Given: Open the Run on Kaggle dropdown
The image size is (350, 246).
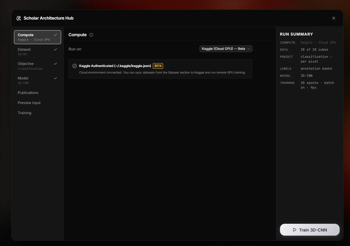Looking at the screenshot, I should click(x=226, y=49).
